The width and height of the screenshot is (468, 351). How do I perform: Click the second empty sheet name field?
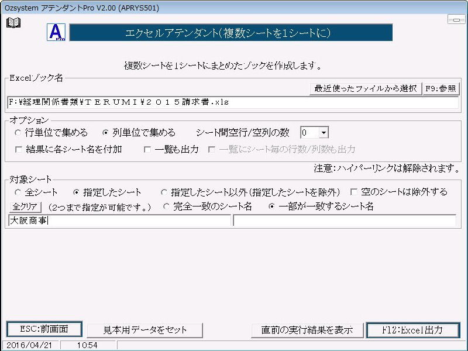tap(345, 221)
